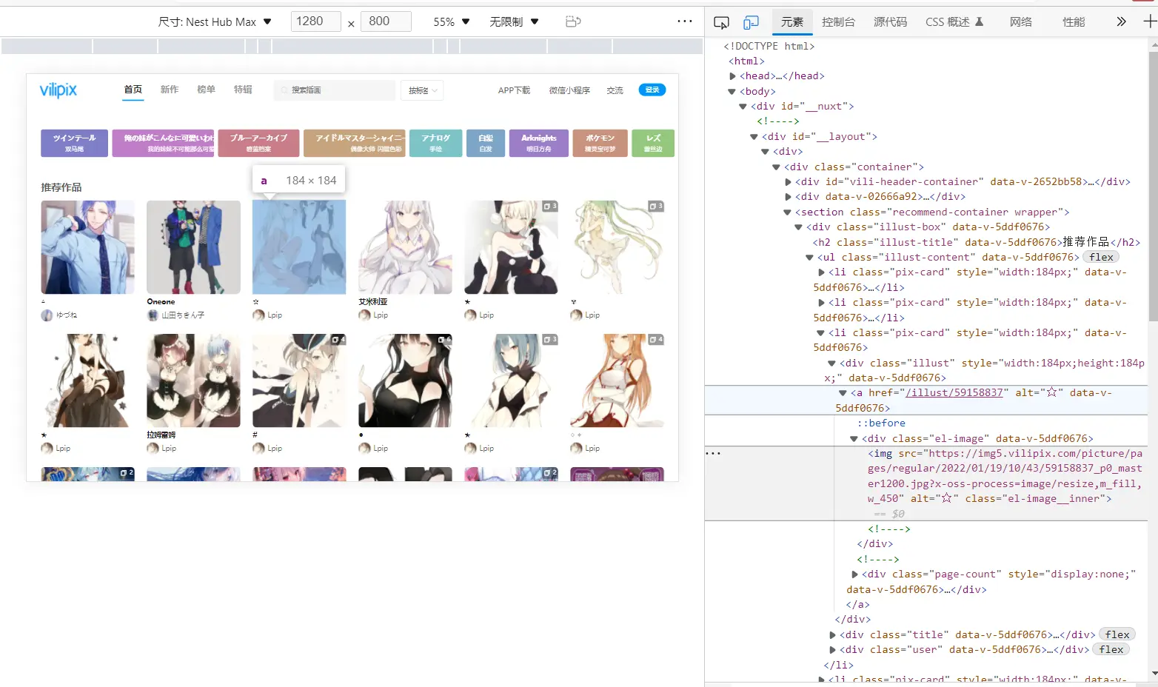This screenshot has width=1158, height=687.
Task: Open the 特辑 page
Action: click(x=243, y=90)
